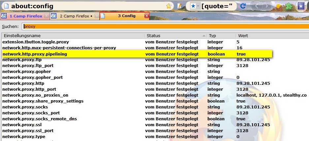Click the bookmark star in the address bar

click(x=169, y=6)
